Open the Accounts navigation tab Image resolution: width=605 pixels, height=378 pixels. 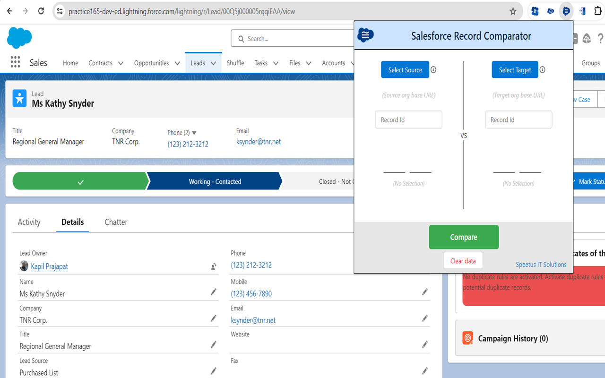[334, 63]
